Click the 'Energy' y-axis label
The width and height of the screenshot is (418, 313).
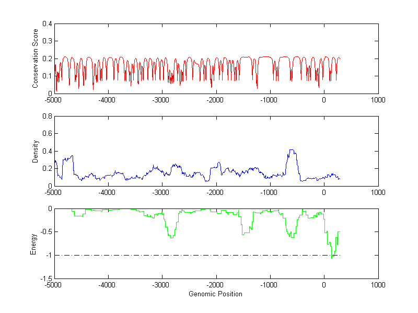pyautogui.click(x=33, y=244)
